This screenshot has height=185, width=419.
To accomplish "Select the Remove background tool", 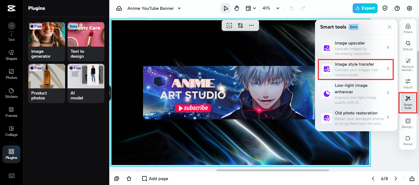I will tap(408, 65).
